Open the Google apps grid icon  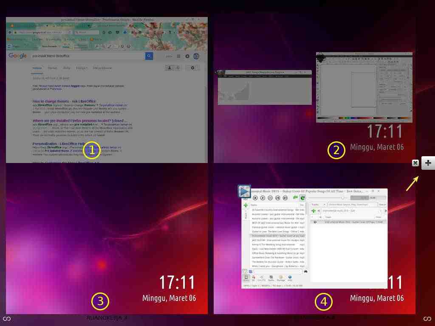coord(178,56)
